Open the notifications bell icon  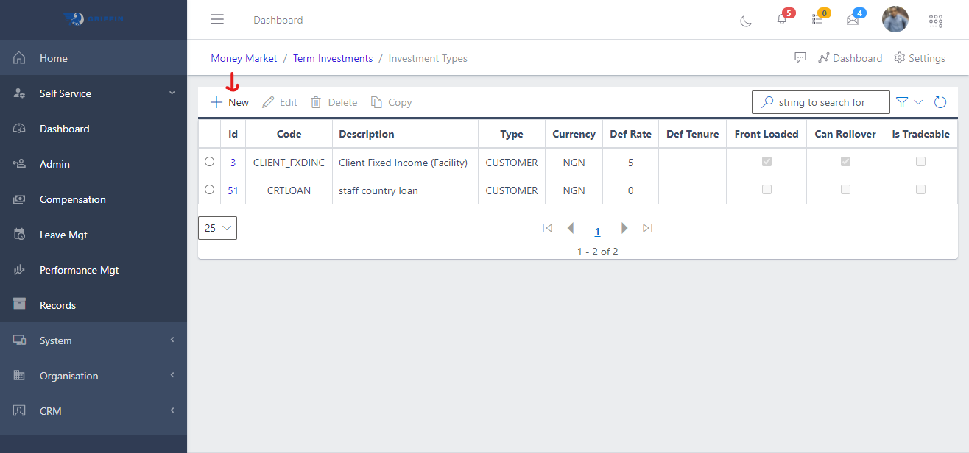click(x=781, y=21)
